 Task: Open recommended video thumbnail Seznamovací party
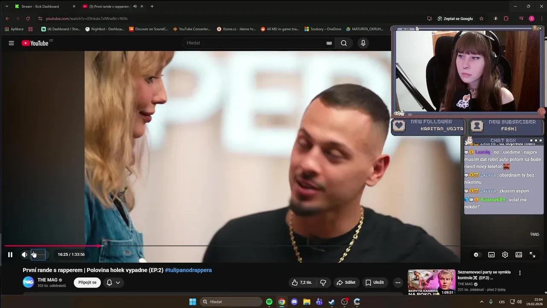point(431,282)
